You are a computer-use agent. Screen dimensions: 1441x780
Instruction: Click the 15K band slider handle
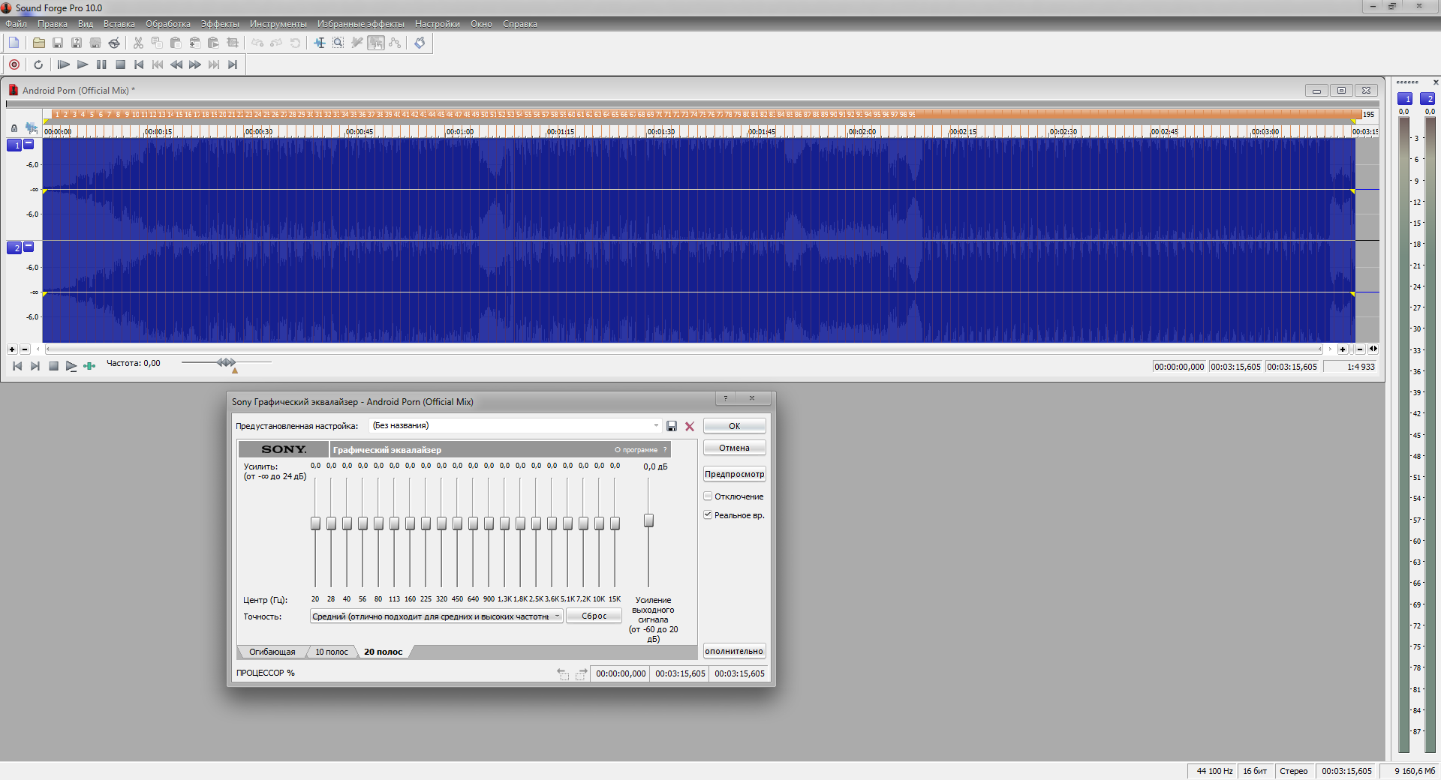(x=615, y=523)
